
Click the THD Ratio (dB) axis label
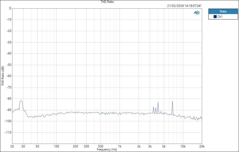3,74
